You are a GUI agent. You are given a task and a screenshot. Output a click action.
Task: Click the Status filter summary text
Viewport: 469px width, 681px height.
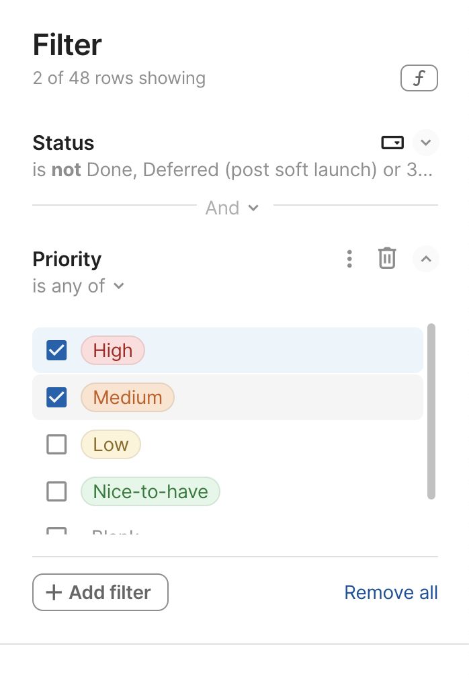232,170
